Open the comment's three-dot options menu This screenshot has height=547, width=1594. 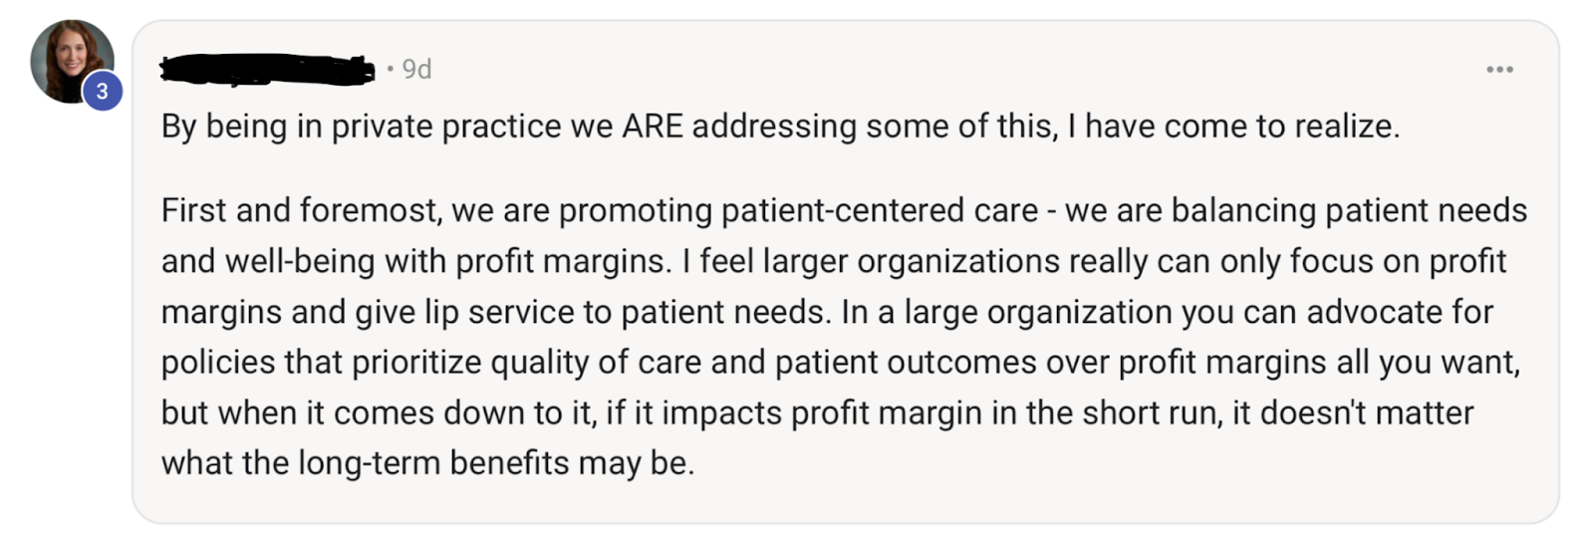tap(1498, 70)
